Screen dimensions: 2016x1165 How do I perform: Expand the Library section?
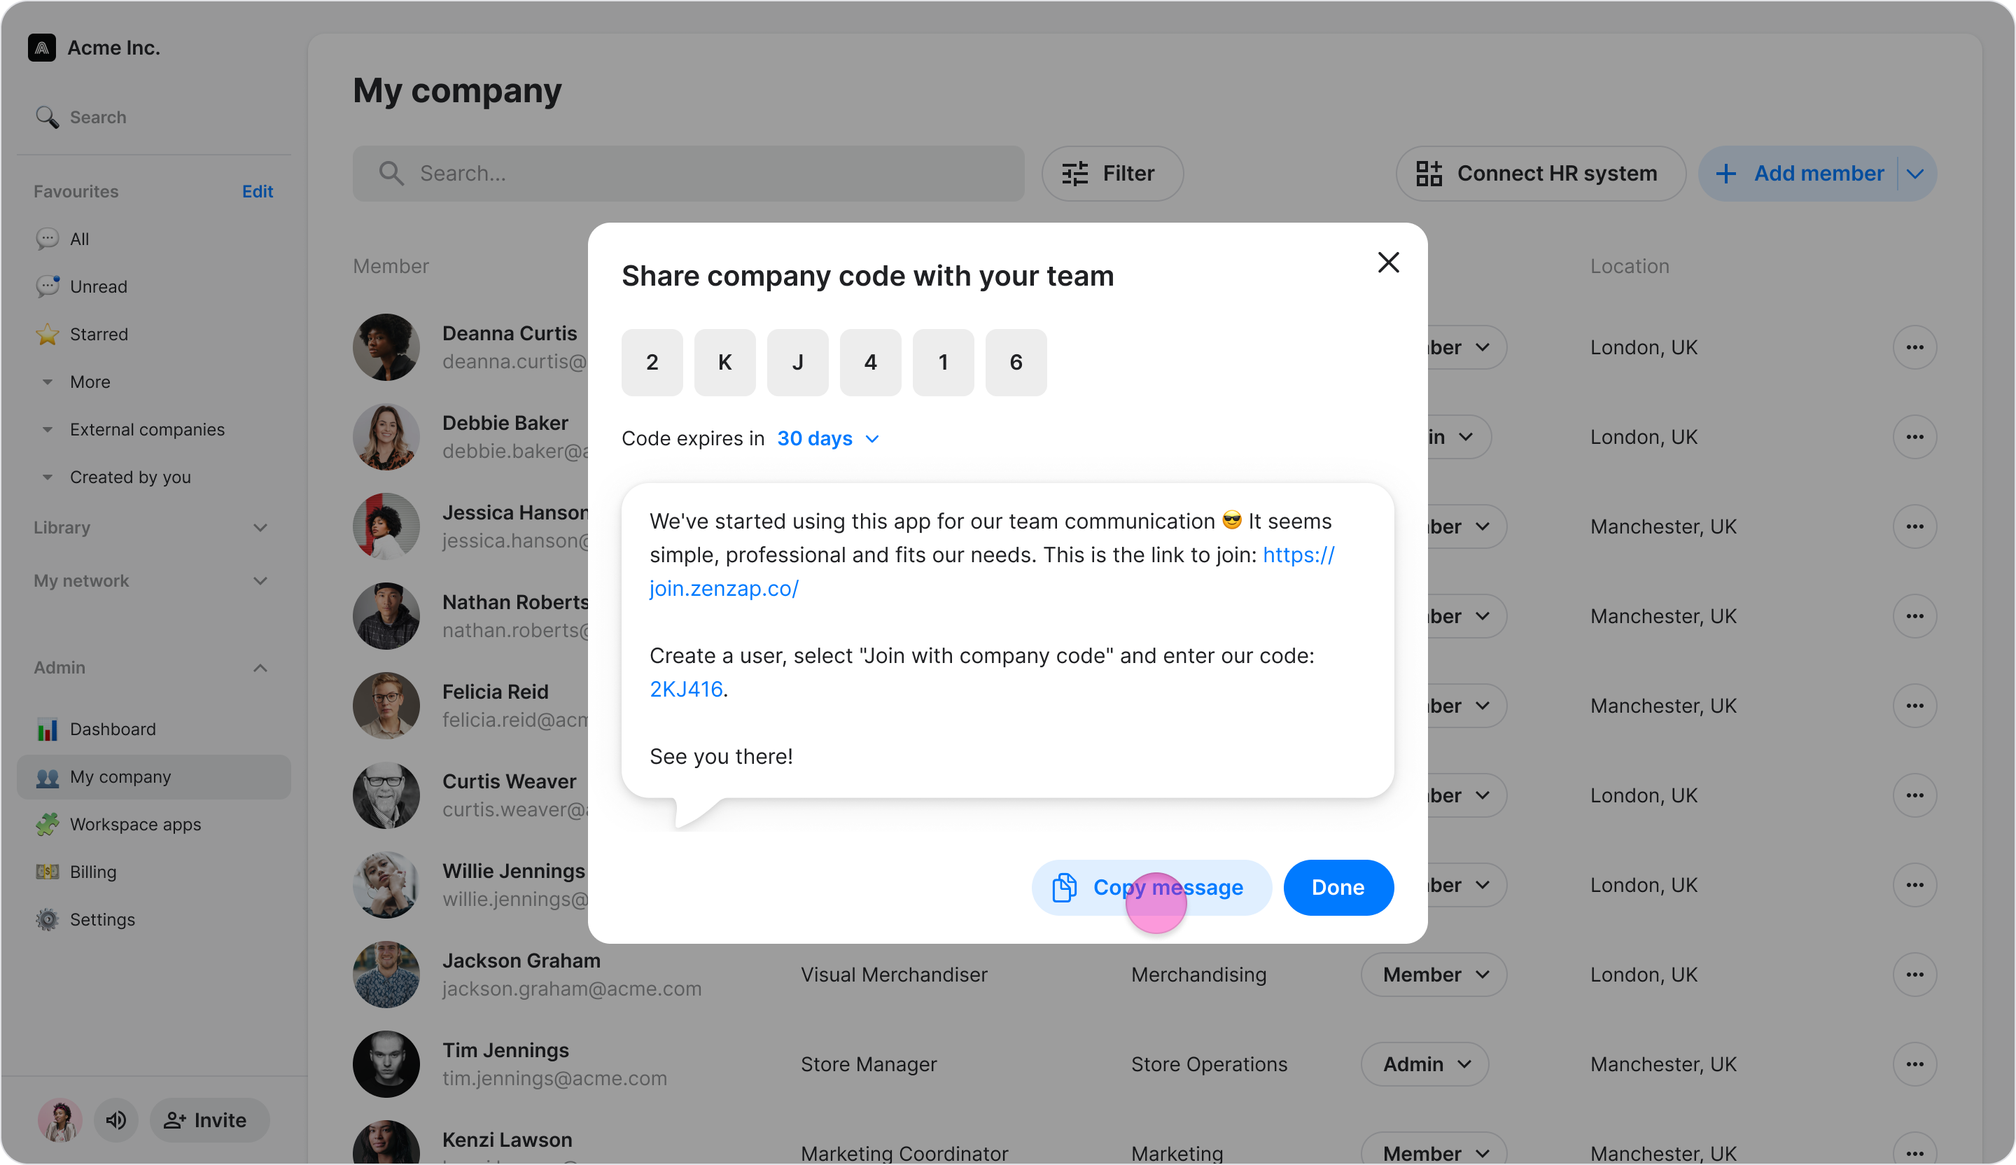point(260,528)
